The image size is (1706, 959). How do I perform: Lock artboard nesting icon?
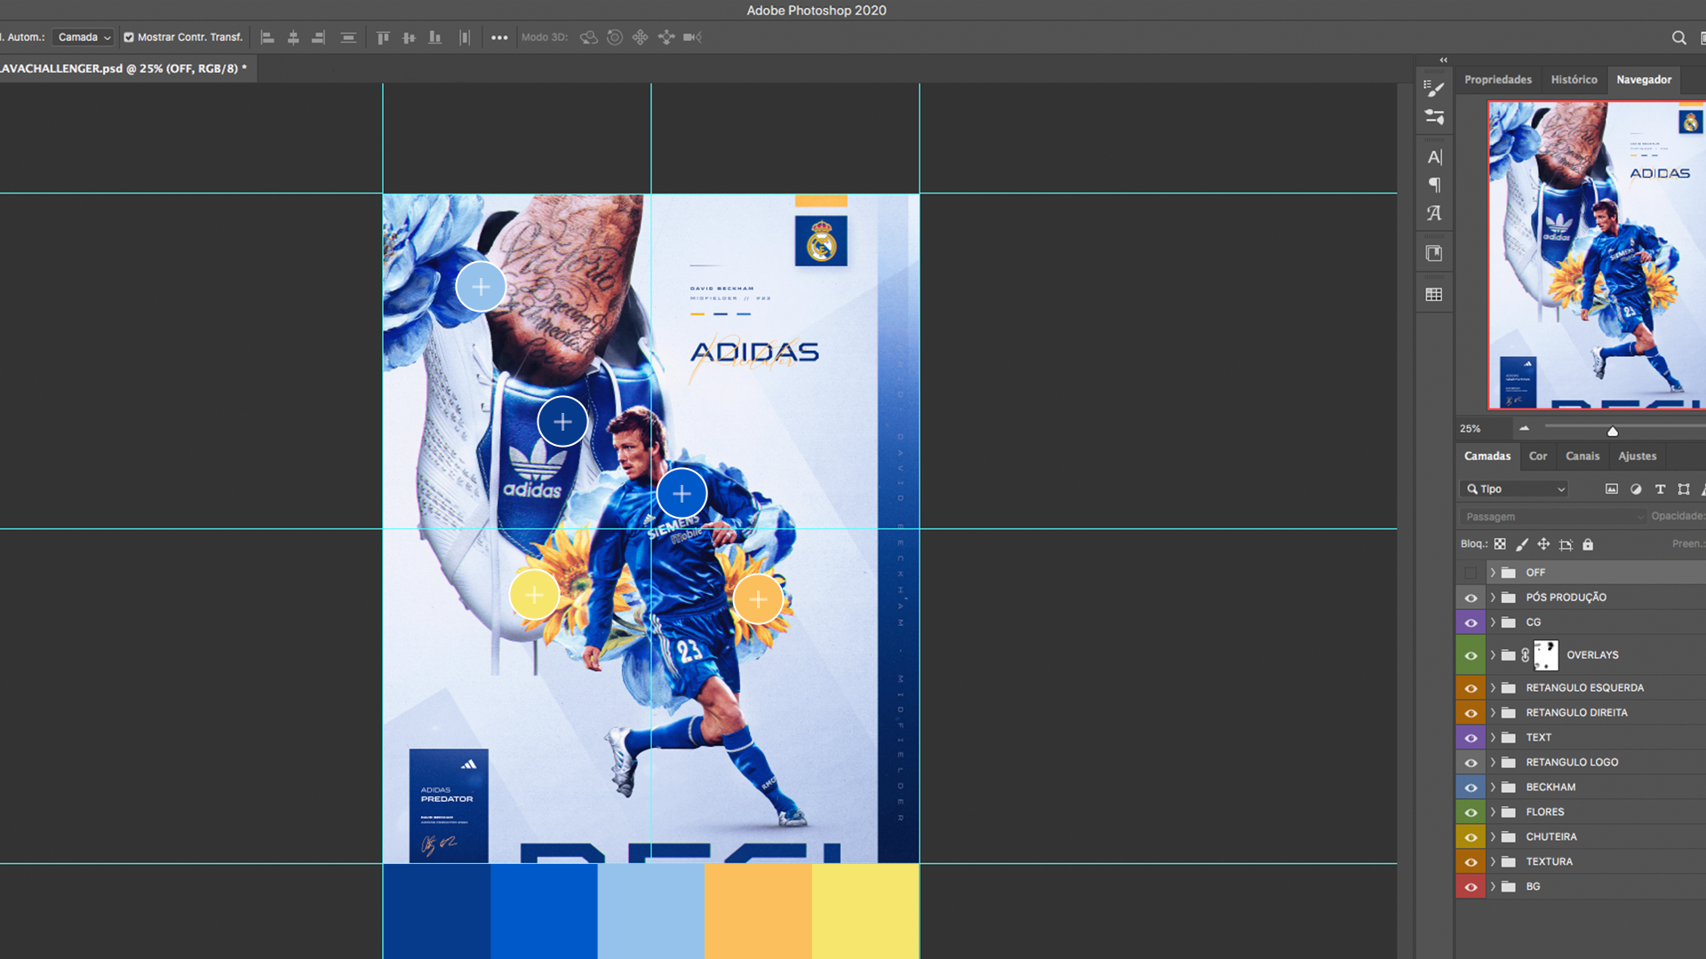click(1566, 544)
